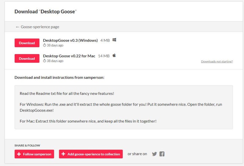
Task: Click the Desktop Goose v0.22 for Mac file name
Action: point(69,56)
